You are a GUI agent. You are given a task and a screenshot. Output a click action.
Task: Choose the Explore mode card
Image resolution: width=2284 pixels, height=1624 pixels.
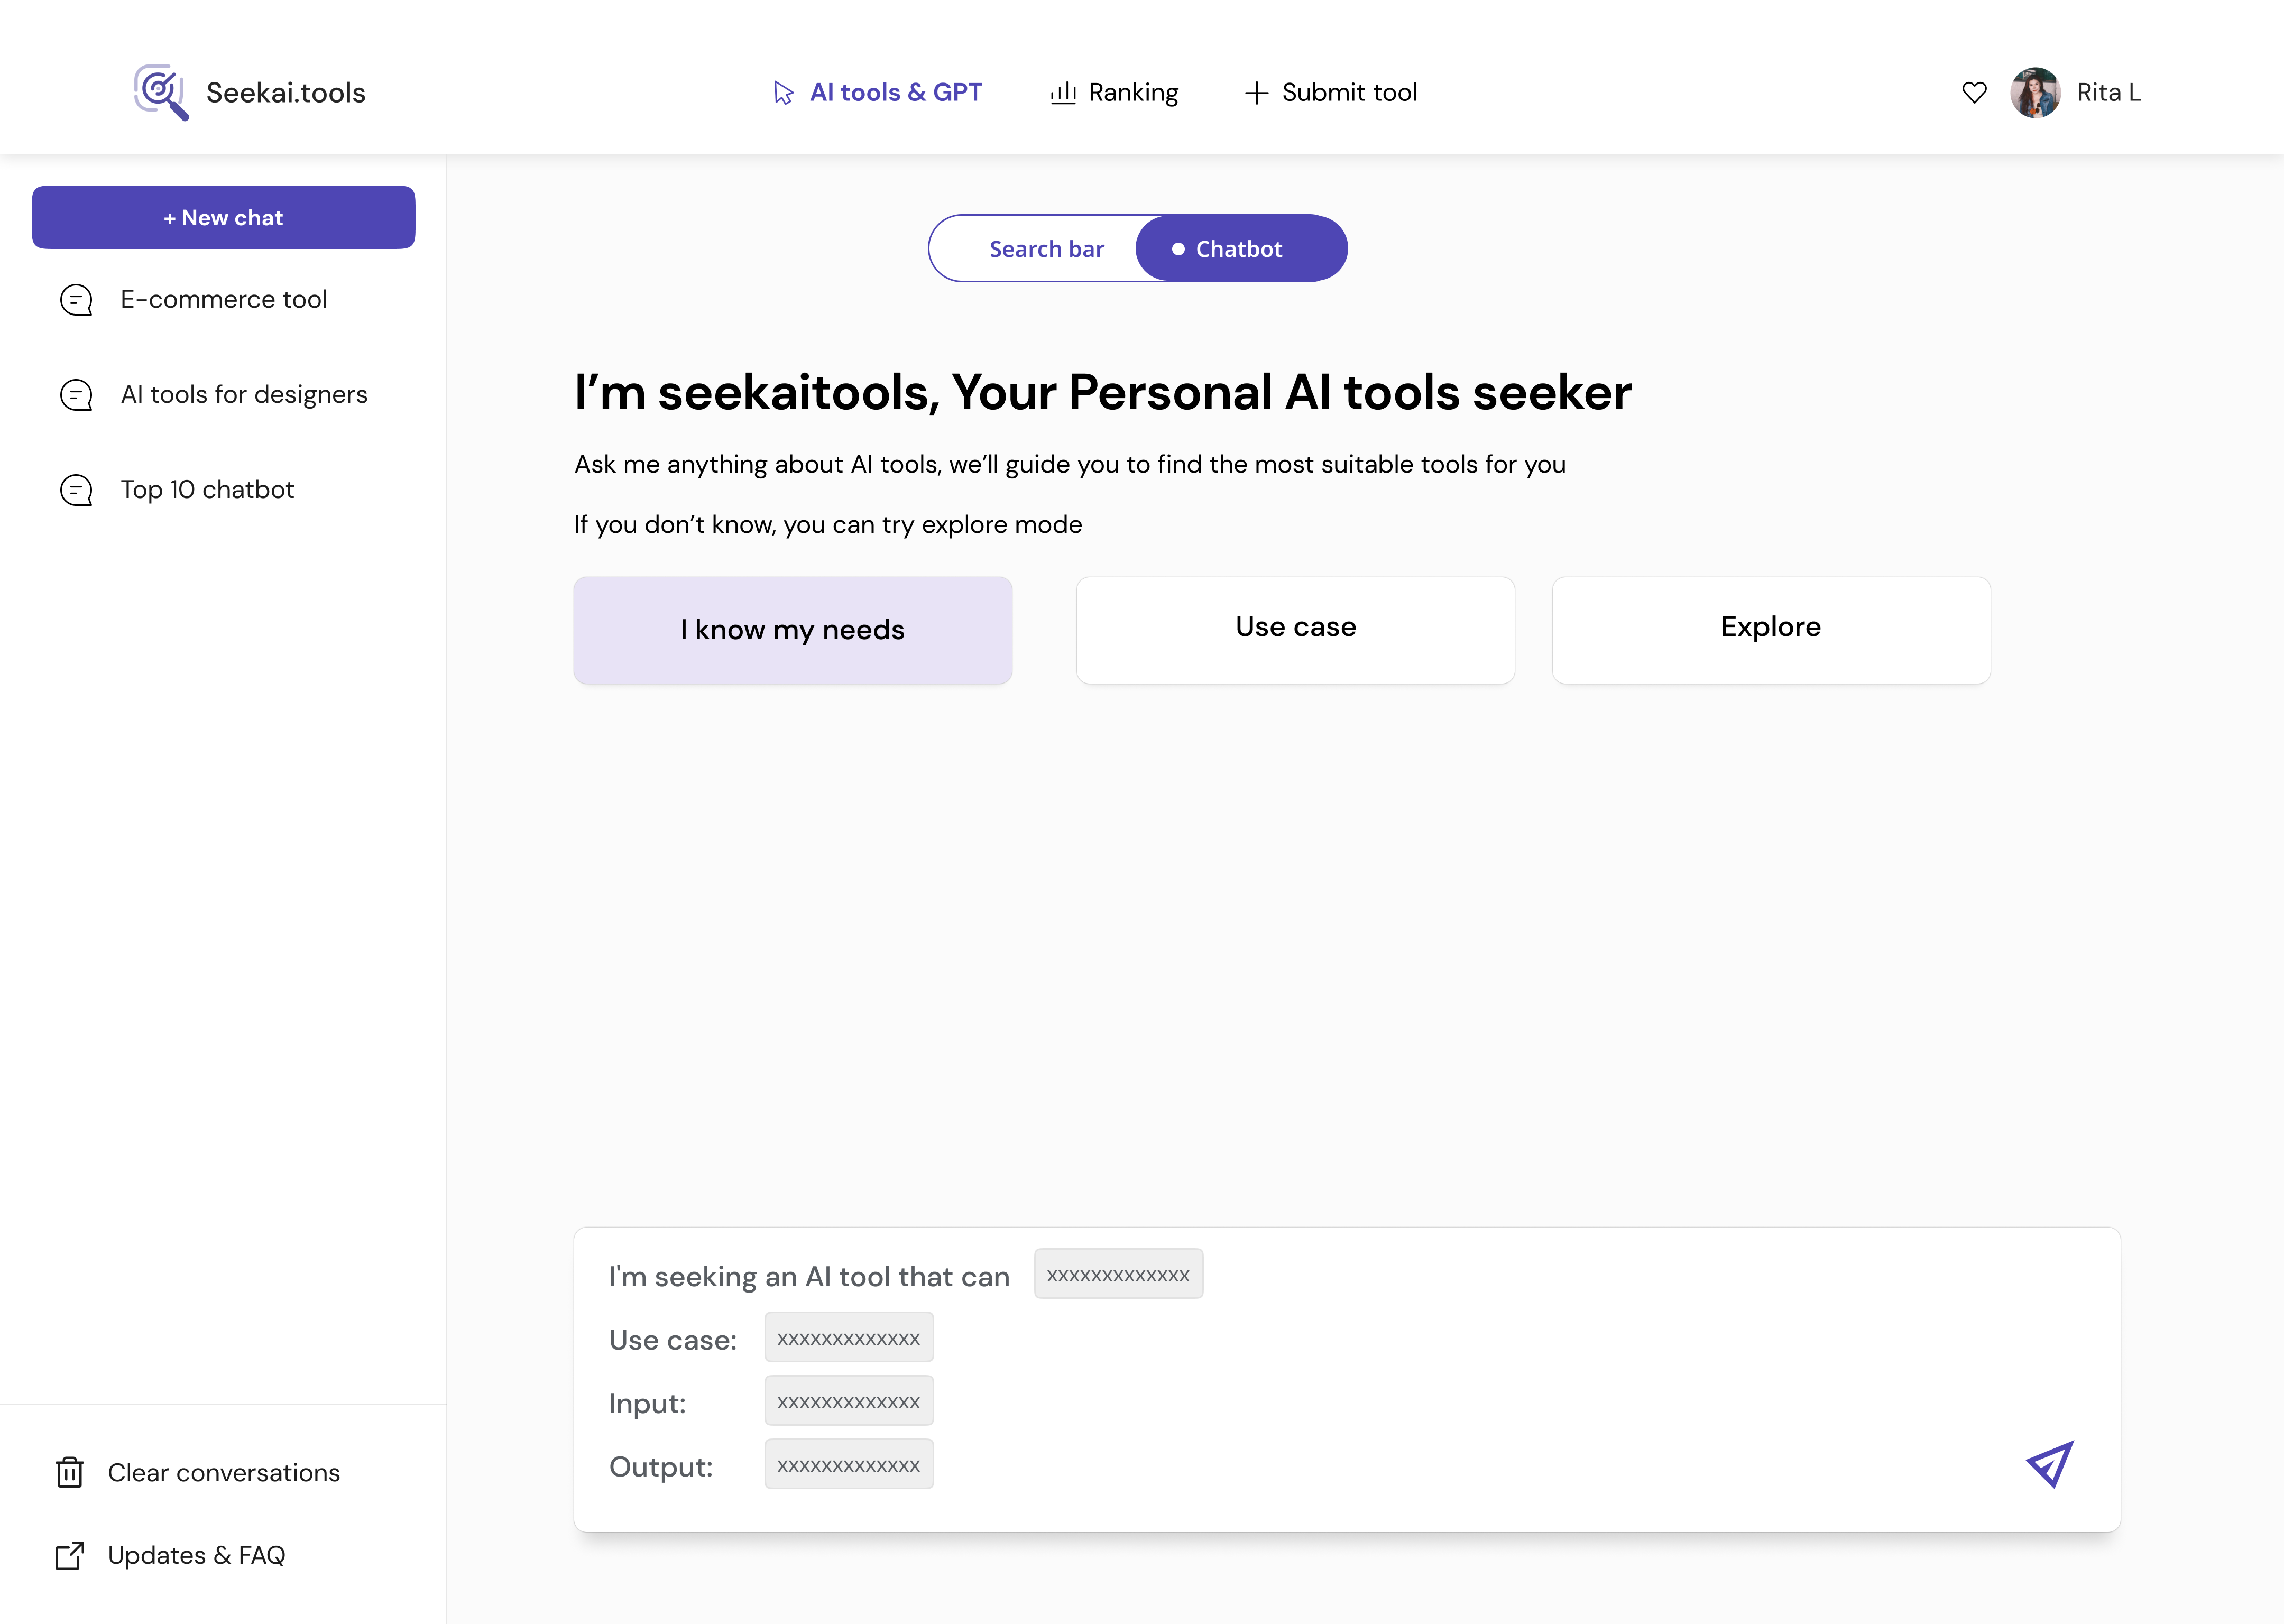pos(1770,629)
